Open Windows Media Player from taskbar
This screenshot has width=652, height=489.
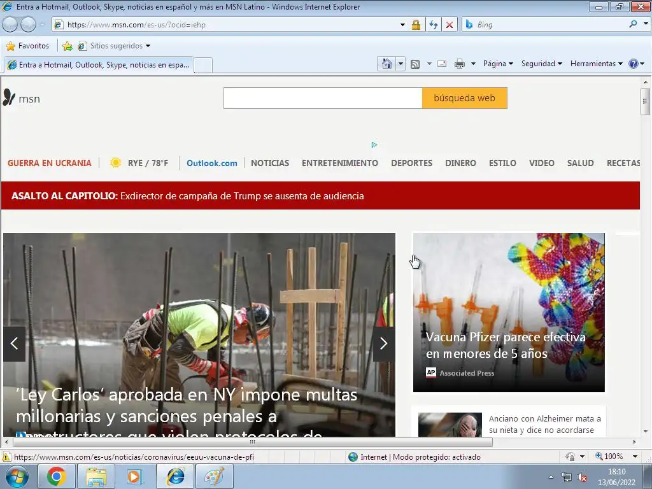[135, 476]
